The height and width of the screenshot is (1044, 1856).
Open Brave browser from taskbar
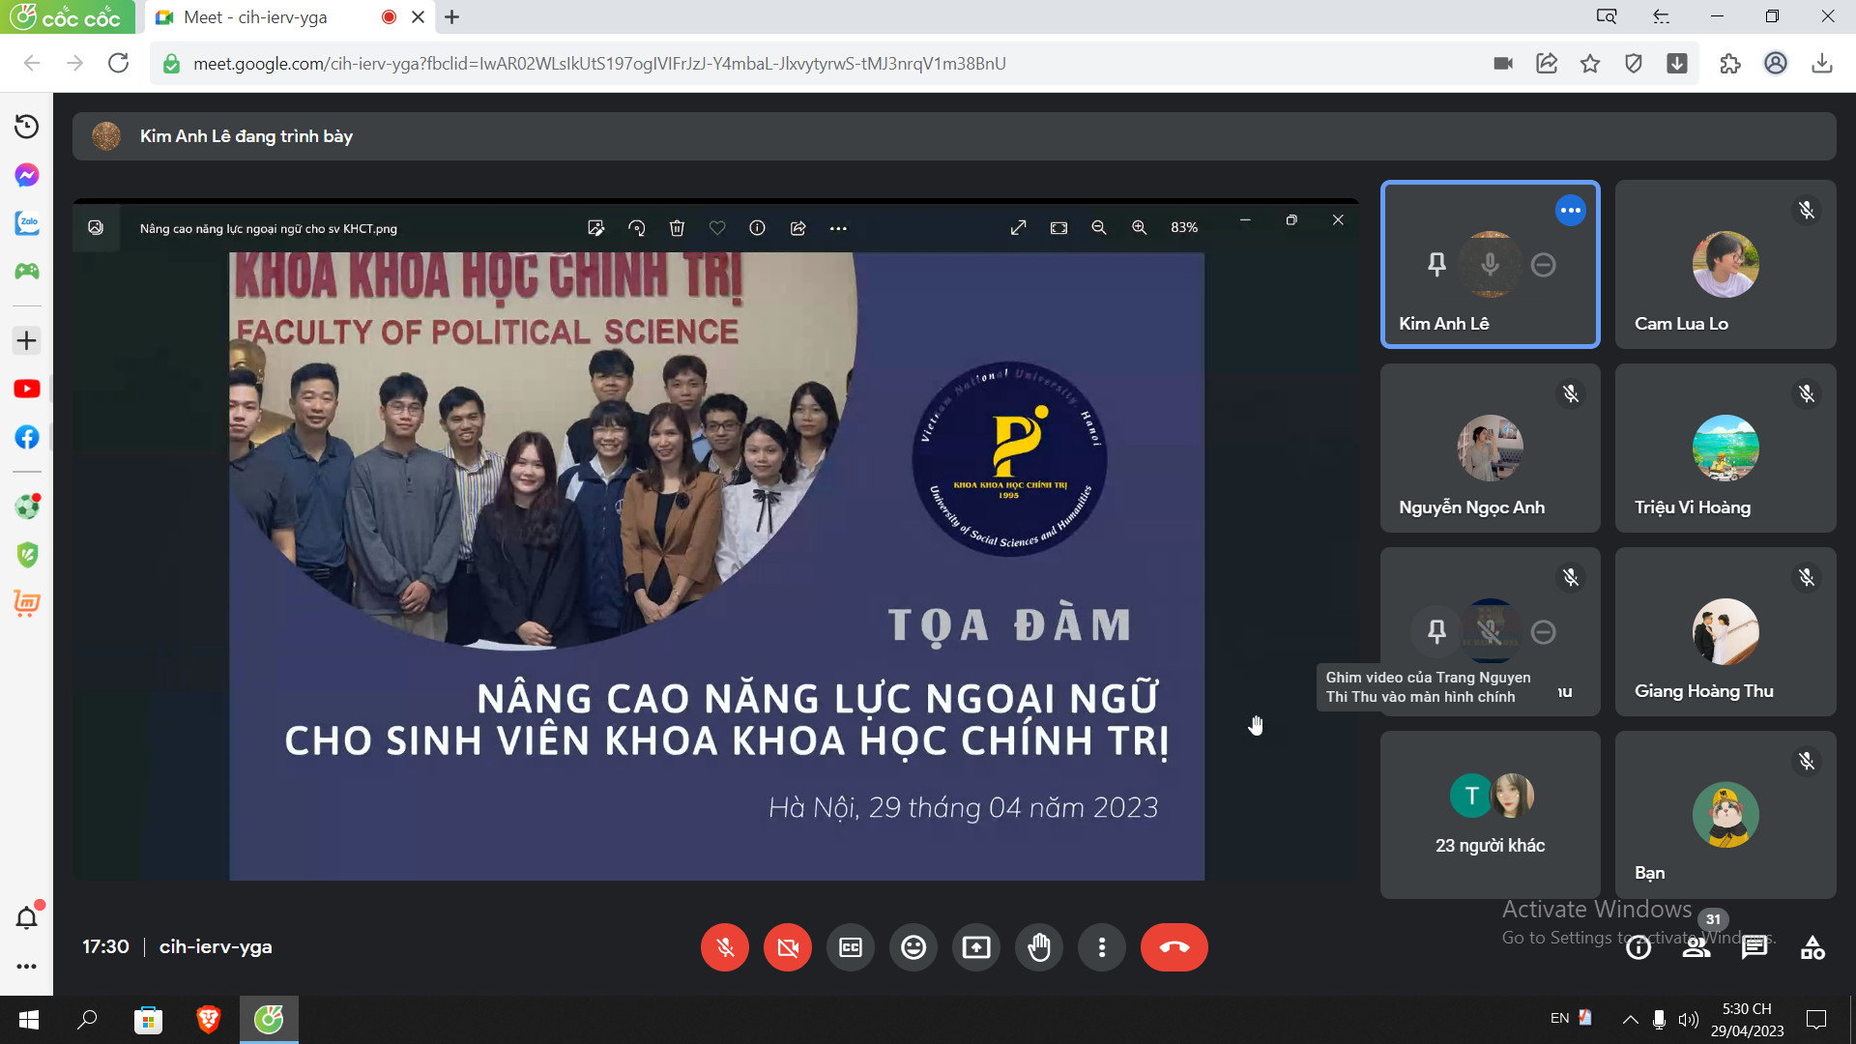208,1020
